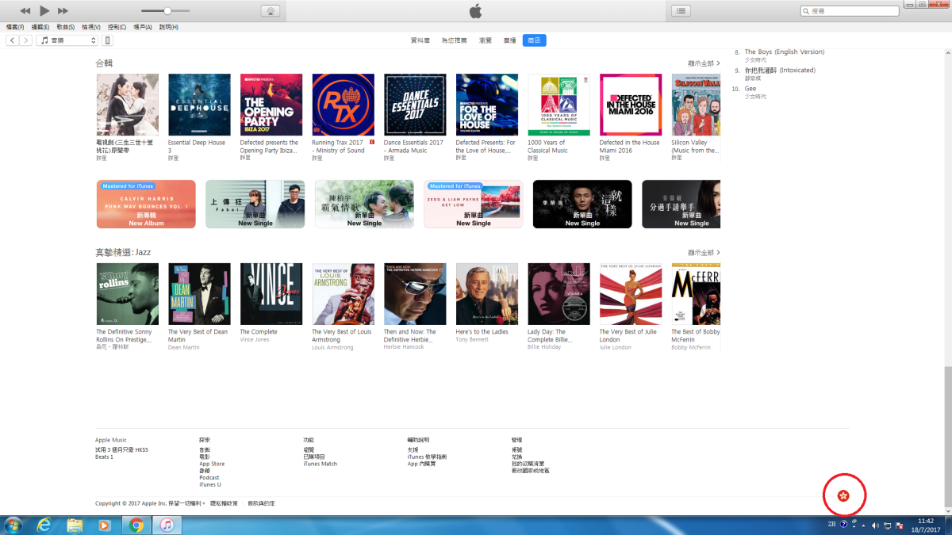This screenshot has height=535, width=952.
Task: Click the fast-forward/next track icon
Action: point(63,11)
